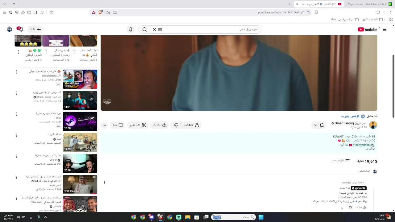Click the page vertical scrollbar thumb

393,86
